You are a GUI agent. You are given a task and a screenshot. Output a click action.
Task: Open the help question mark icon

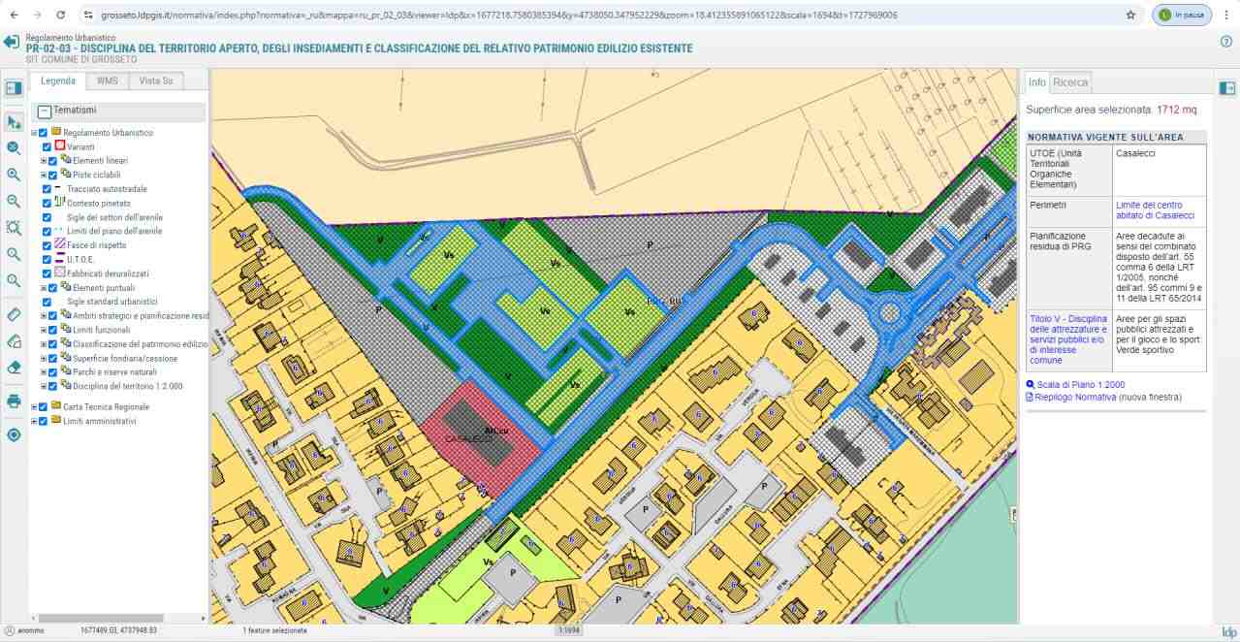pos(1225,42)
